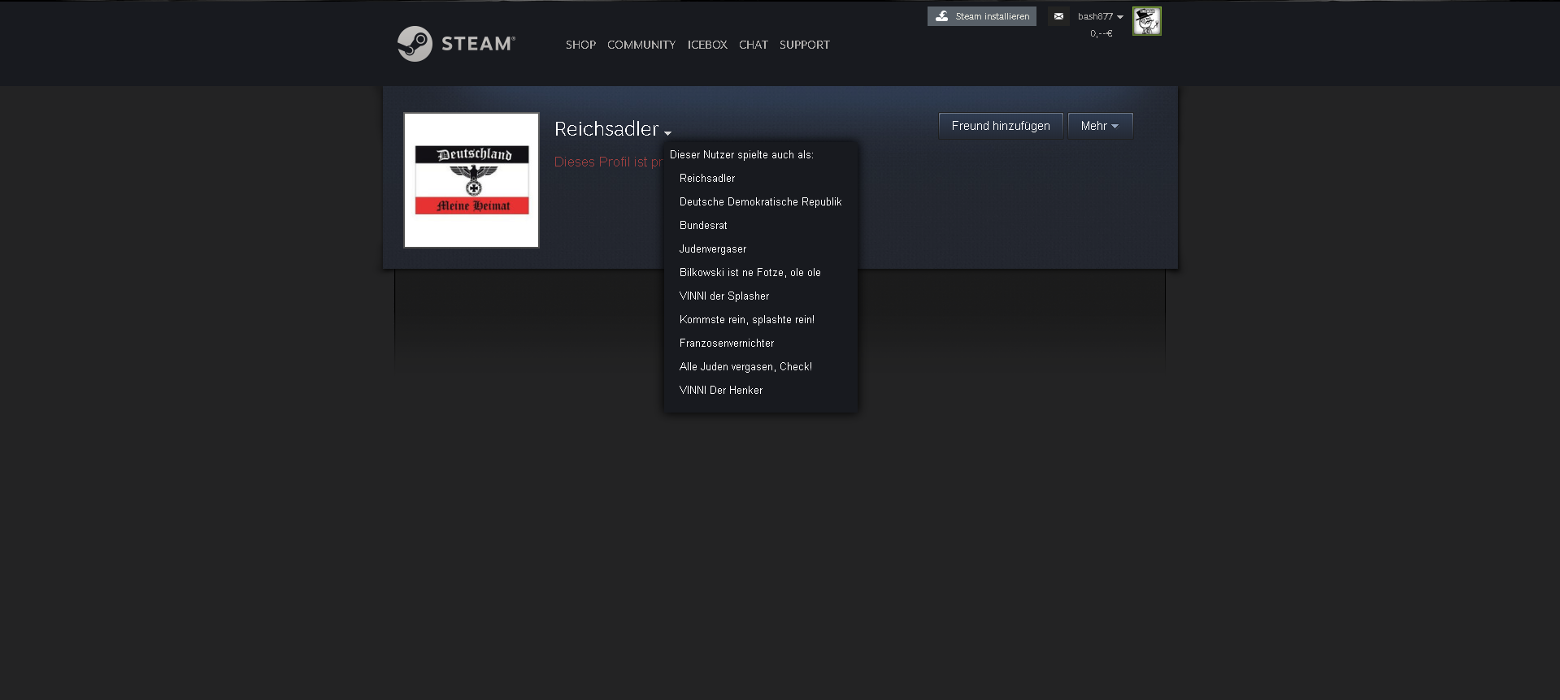
Task: Click the large profile avatar image
Action: [471, 180]
